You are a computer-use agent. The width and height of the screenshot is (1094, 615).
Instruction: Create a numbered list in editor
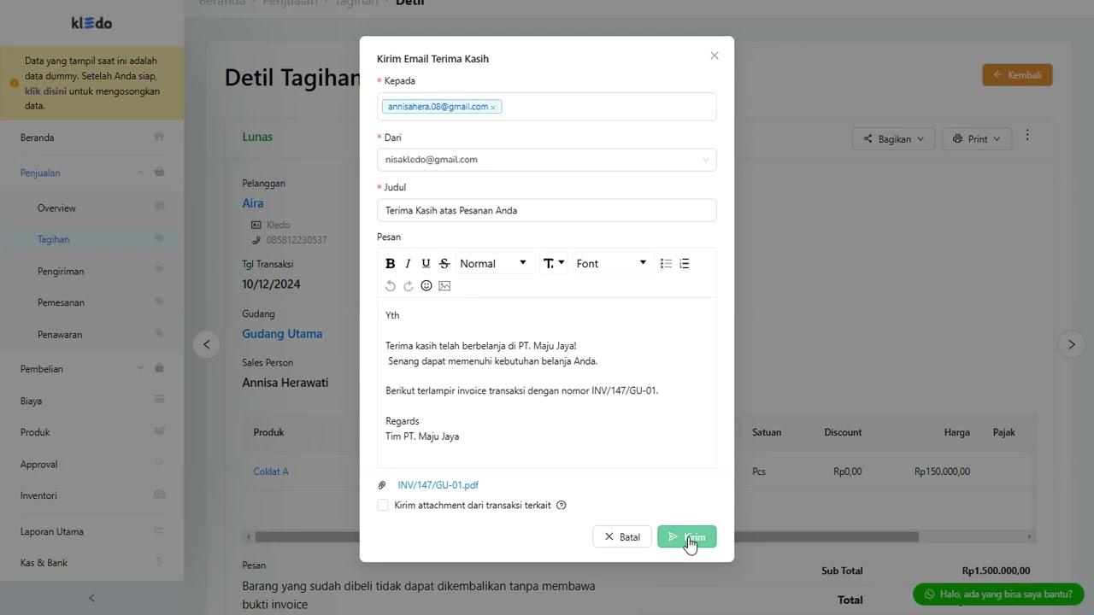point(684,263)
